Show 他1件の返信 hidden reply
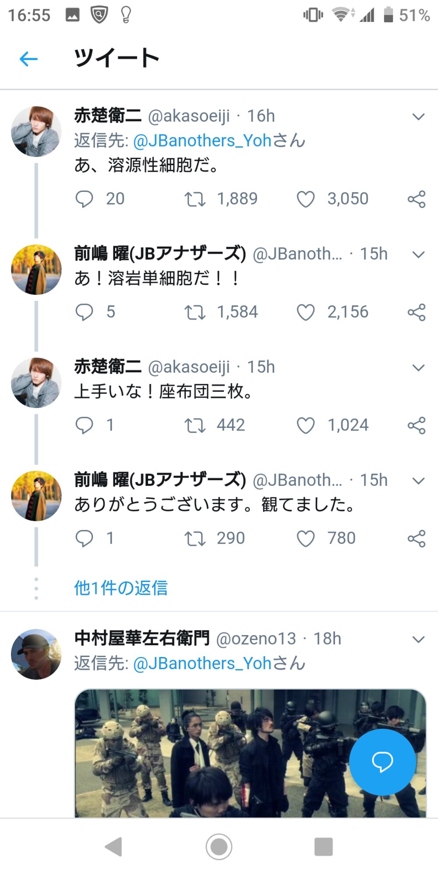The width and height of the screenshot is (438, 876). pyautogui.click(x=121, y=588)
